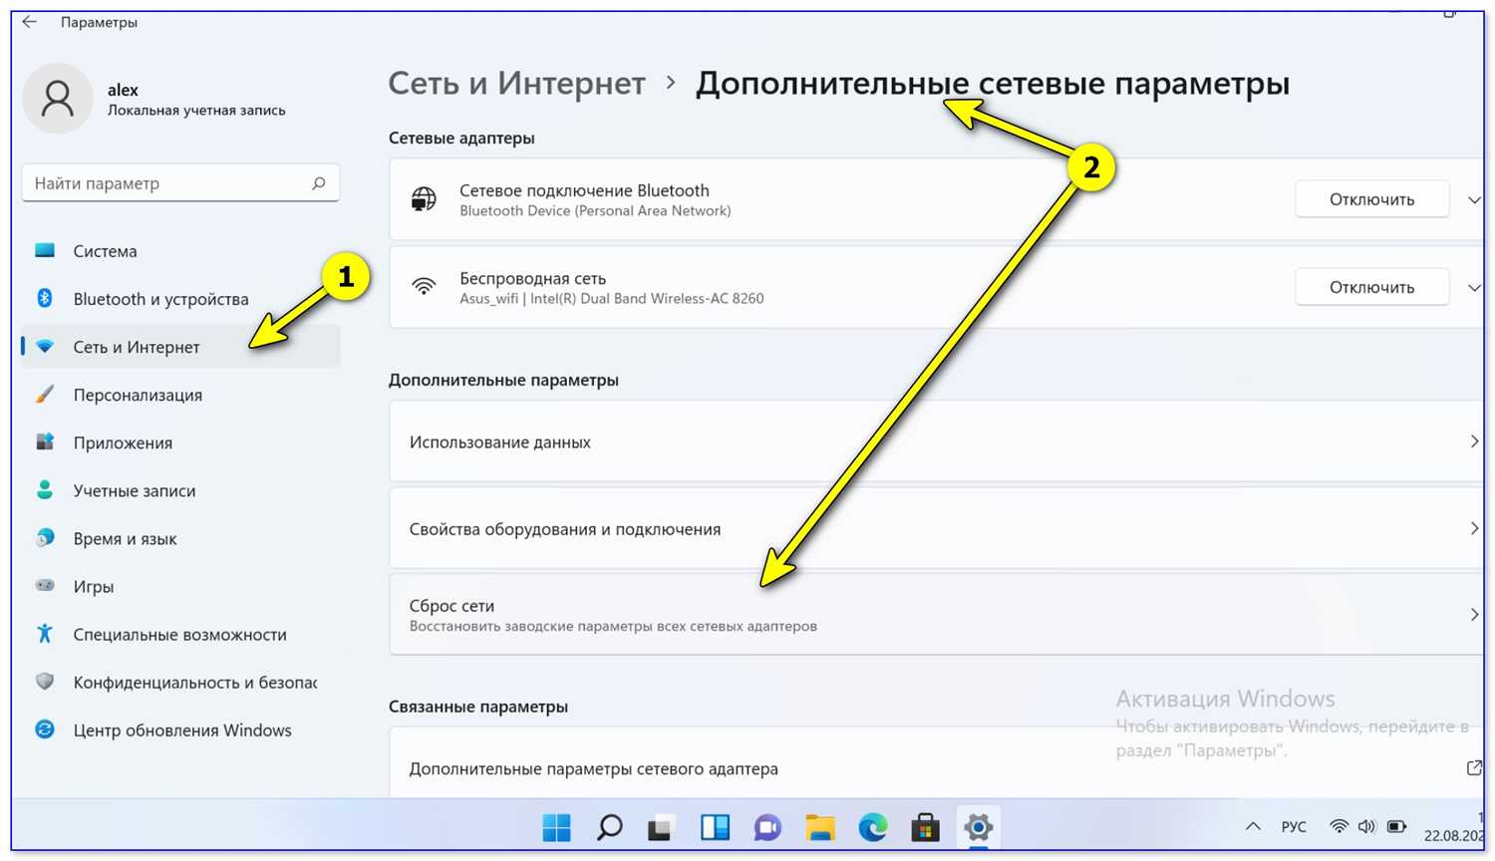
Task: Click external link icon for adapter options
Action: coord(1474,767)
